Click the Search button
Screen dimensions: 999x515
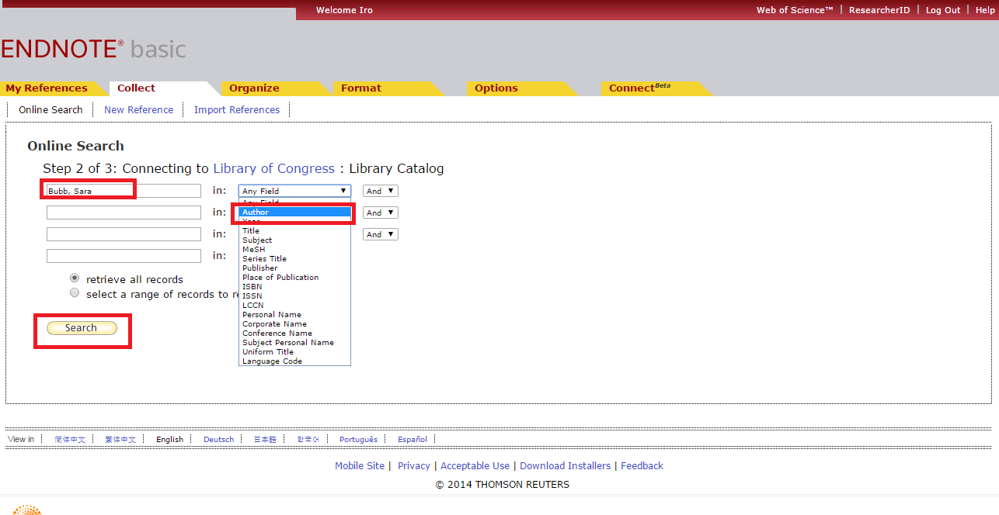tap(82, 328)
